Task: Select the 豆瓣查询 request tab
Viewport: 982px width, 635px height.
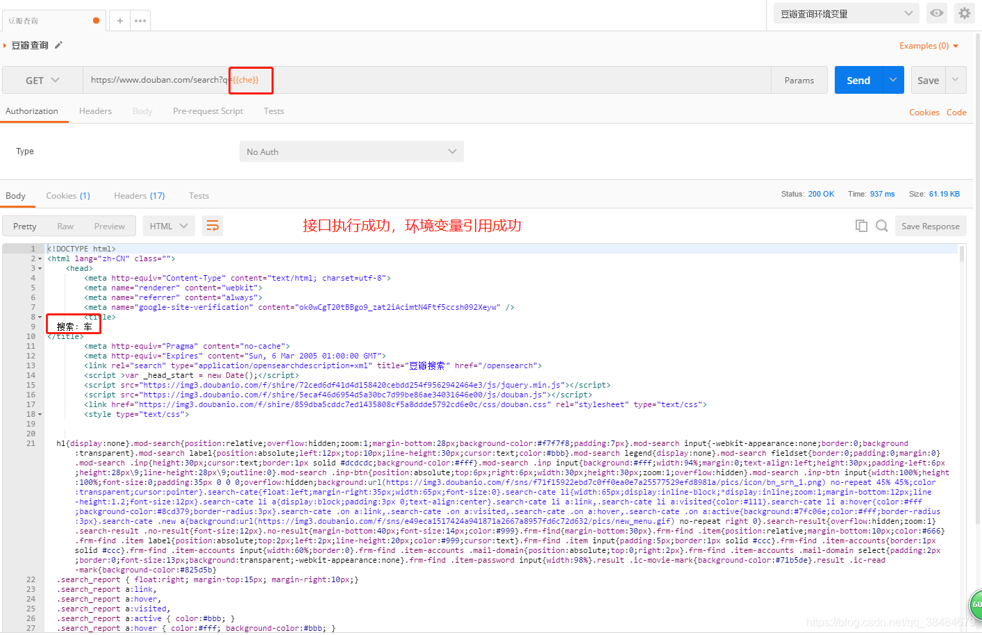Action: tap(53, 21)
